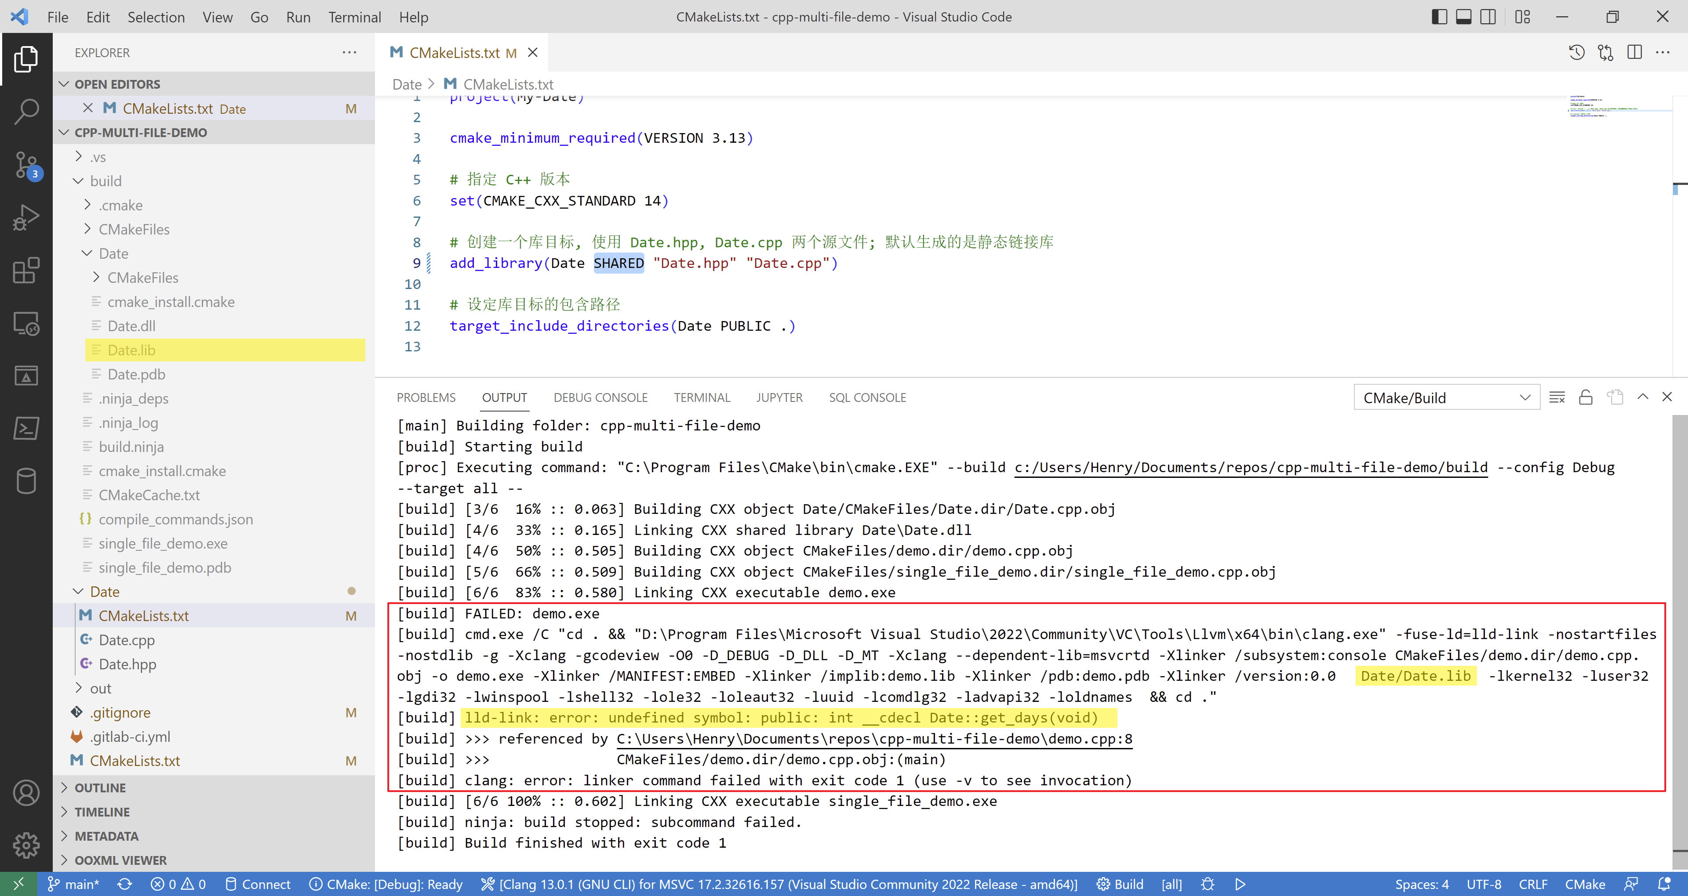Open editor more actions ellipsis
The width and height of the screenshot is (1688, 896).
[1663, 52]
